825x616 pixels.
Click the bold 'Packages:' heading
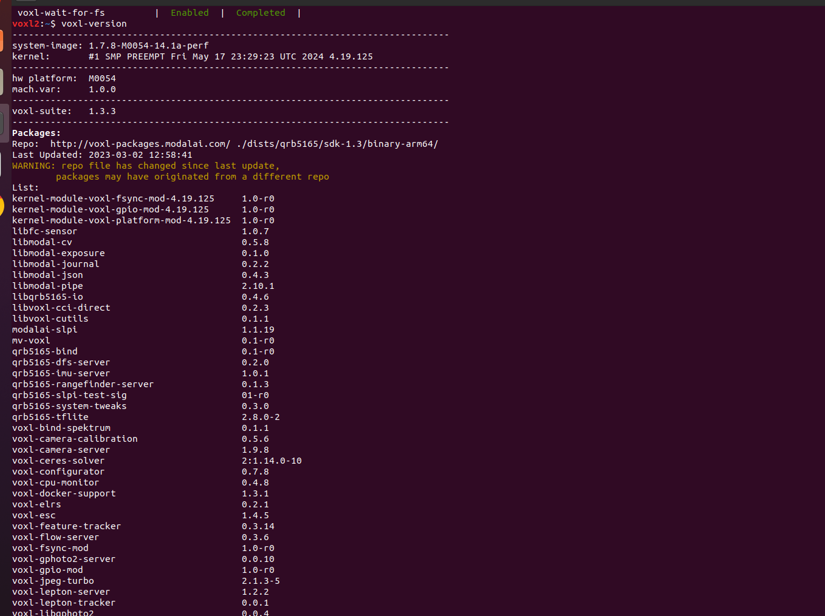coord(36,133)
